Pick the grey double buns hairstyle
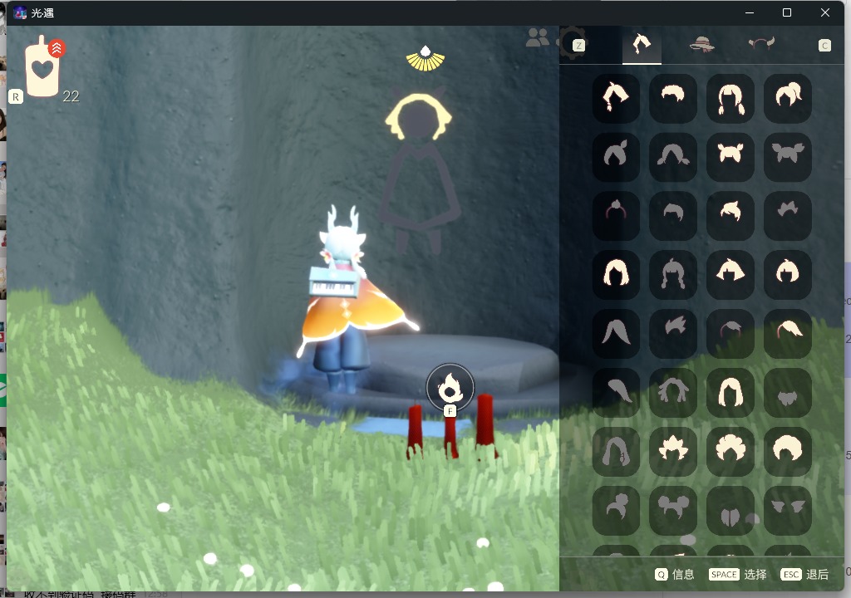Image resolution: width=851 pixels, height=598 pixels. pos(673,511)
